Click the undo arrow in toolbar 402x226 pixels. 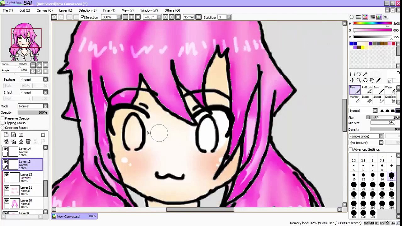(54, 17)
